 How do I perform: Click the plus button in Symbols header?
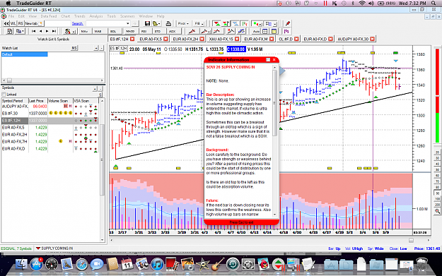95,89
